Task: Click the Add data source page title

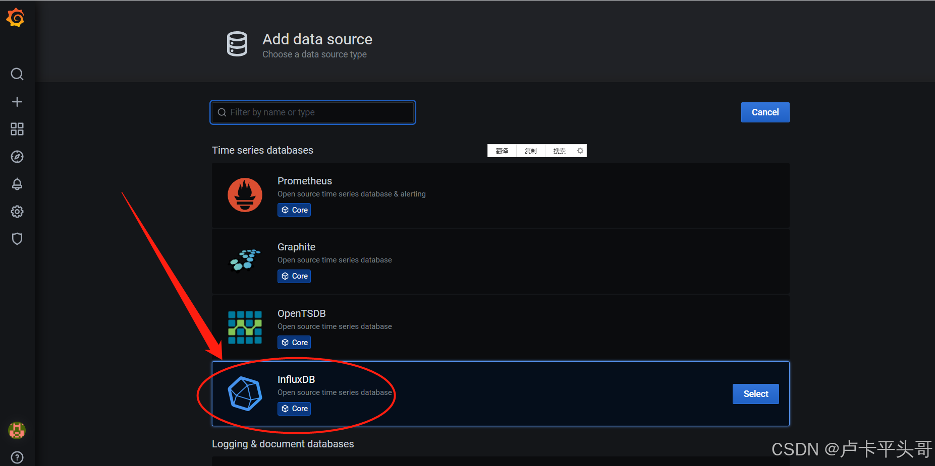Action: click(x=317, y=39)
